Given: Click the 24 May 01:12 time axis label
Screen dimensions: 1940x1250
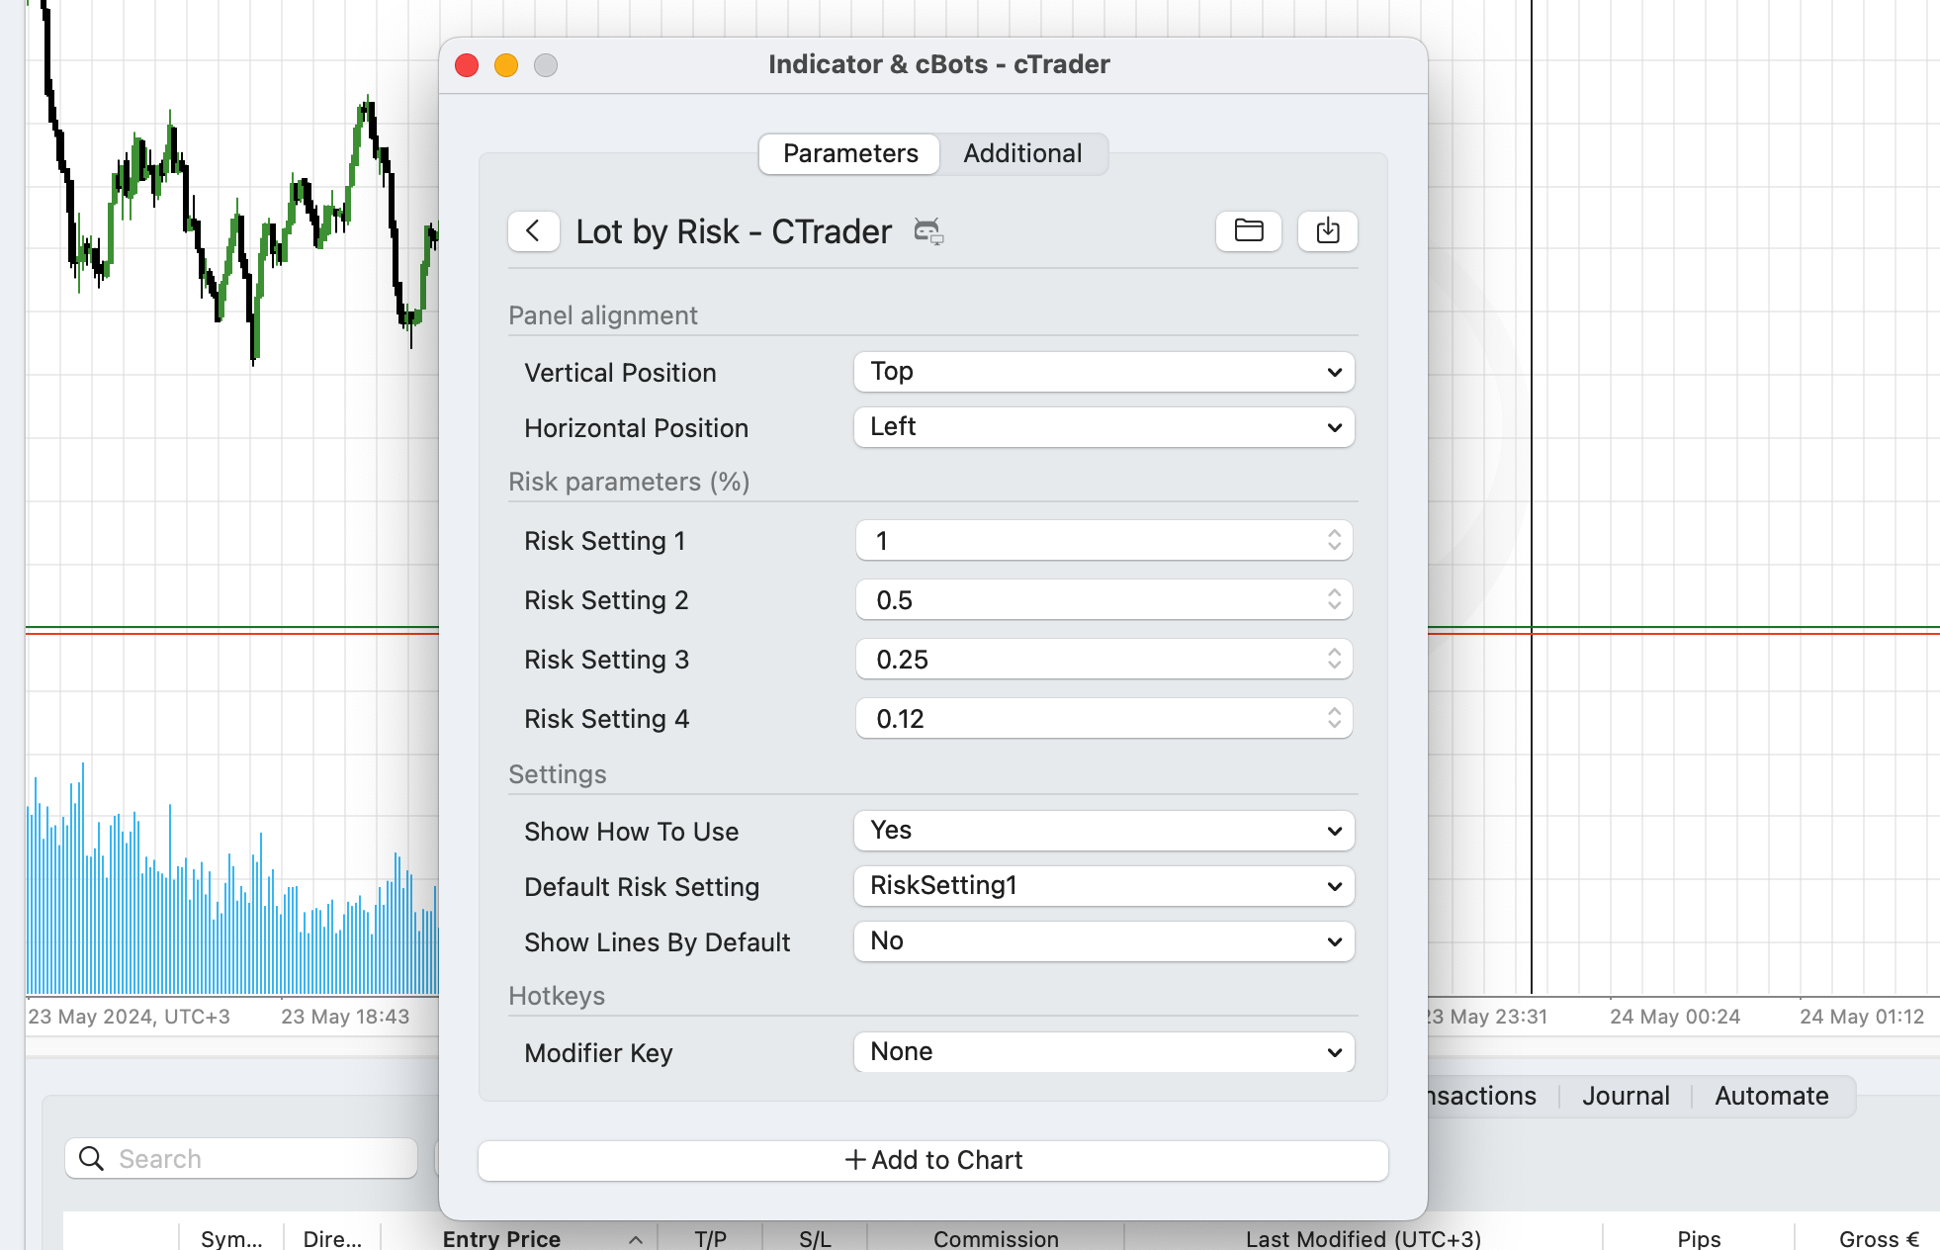Looking at the screenshot, I should 1862,1017.
